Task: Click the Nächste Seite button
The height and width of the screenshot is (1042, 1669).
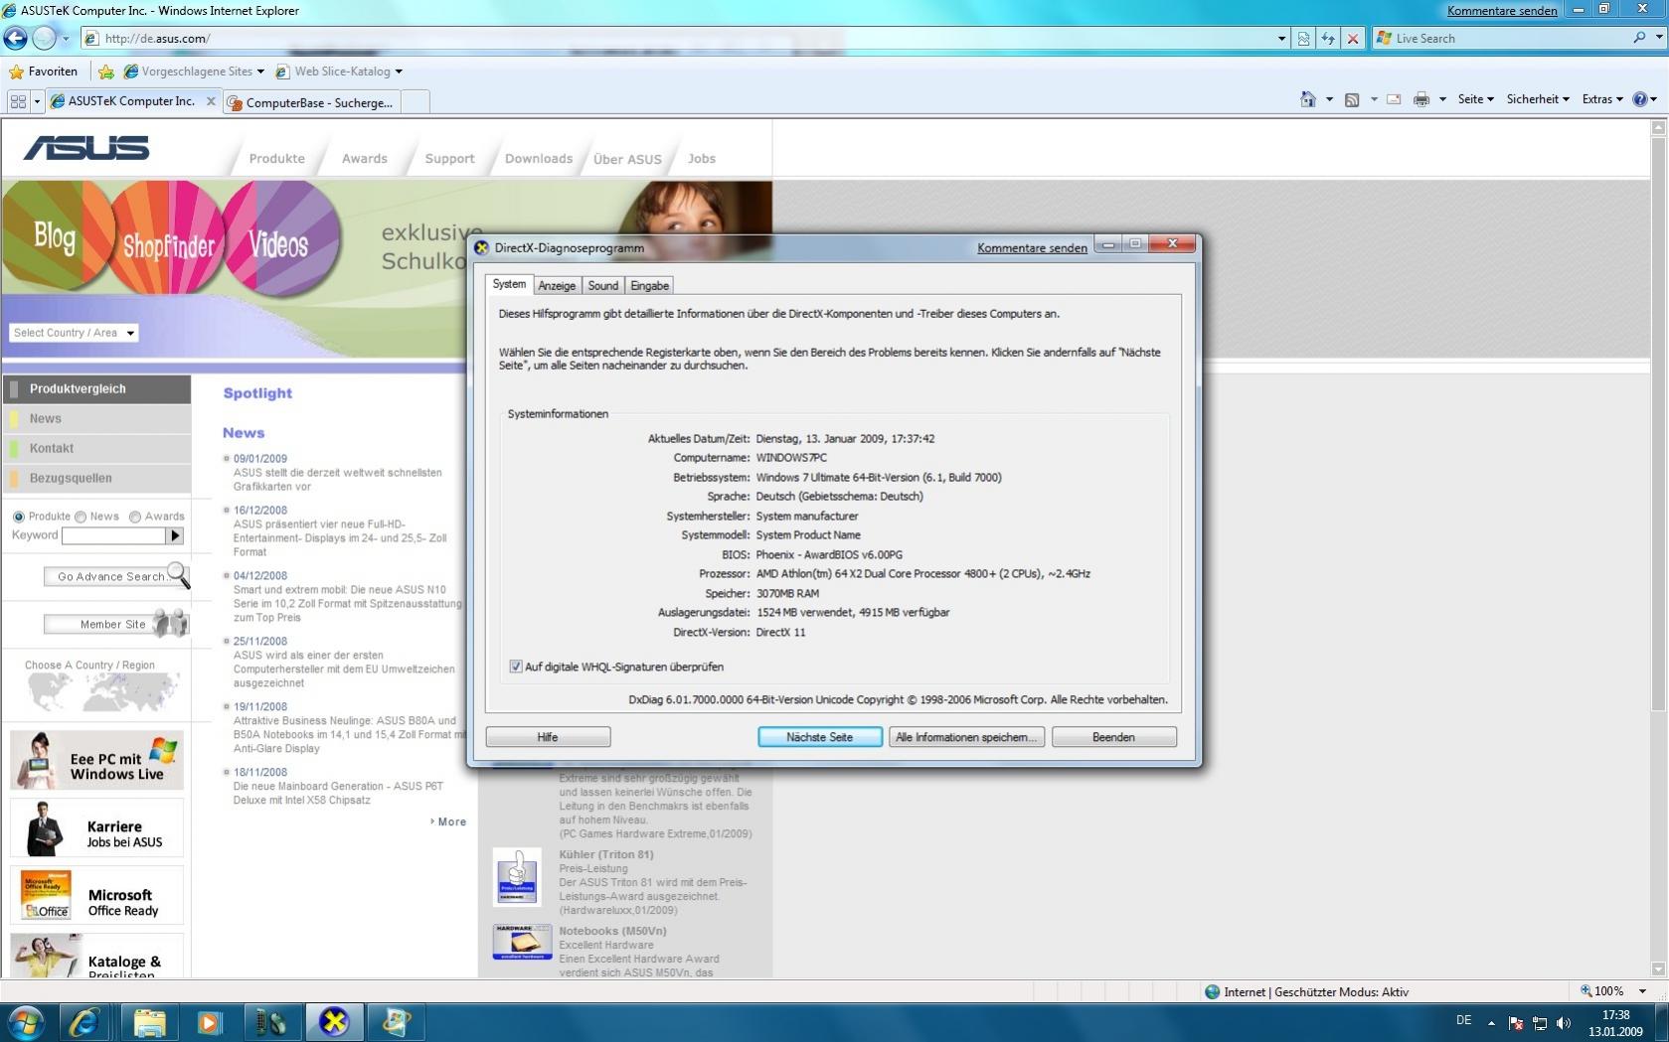Action: 820,737
